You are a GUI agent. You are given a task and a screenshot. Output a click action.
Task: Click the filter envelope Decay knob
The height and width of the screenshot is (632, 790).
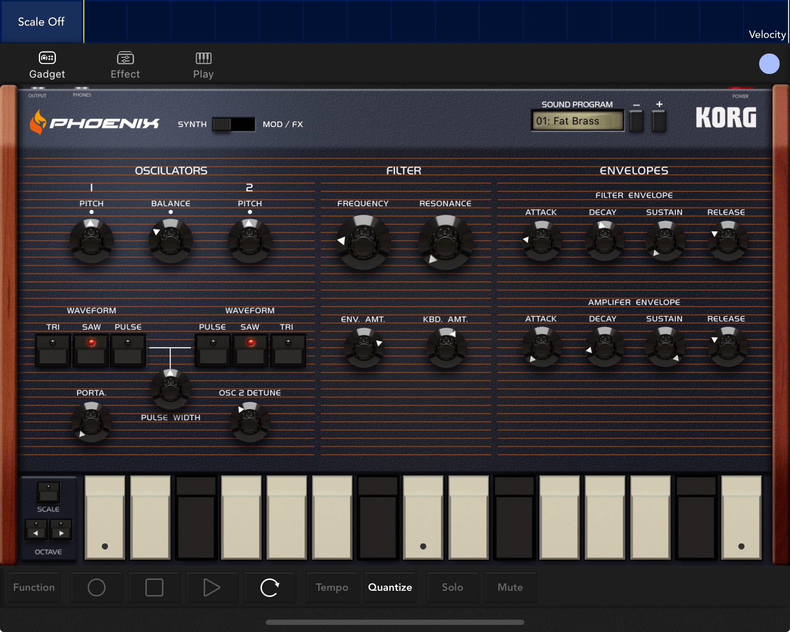604,241
